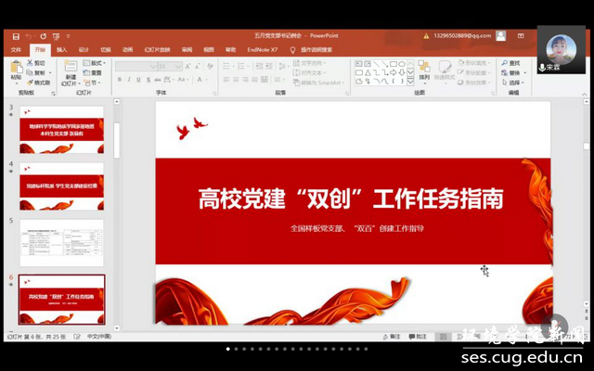Click the Save icon in quick access toolbar
The width and height of the screenshot is (594, 371).
(x=15, y=35)
